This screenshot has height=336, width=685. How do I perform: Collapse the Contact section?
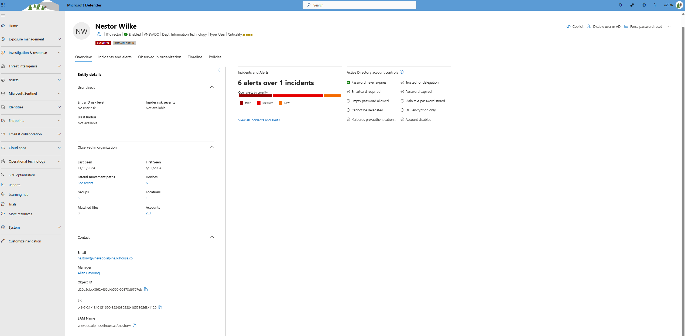(x=212, y=237)
